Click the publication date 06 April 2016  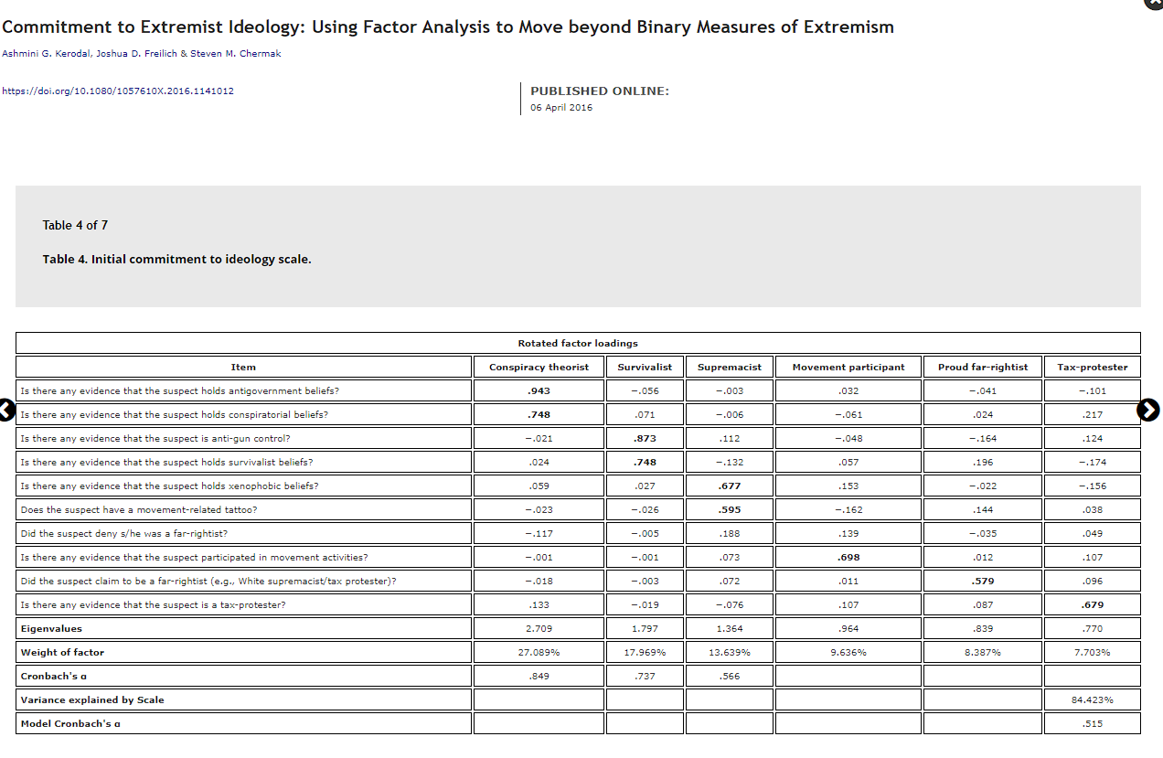[561, 108]
